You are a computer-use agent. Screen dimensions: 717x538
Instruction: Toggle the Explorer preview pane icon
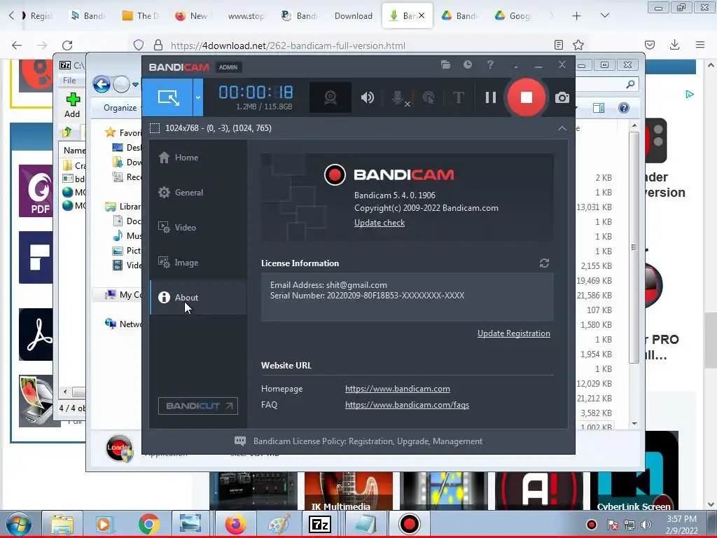click(599, 108)
